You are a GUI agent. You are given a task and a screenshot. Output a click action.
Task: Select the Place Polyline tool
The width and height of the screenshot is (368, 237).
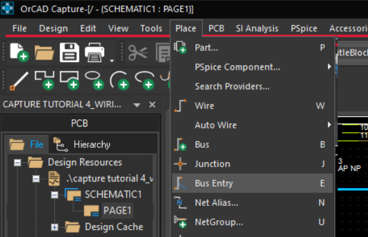pyautogui.click(x=45, y=81)
